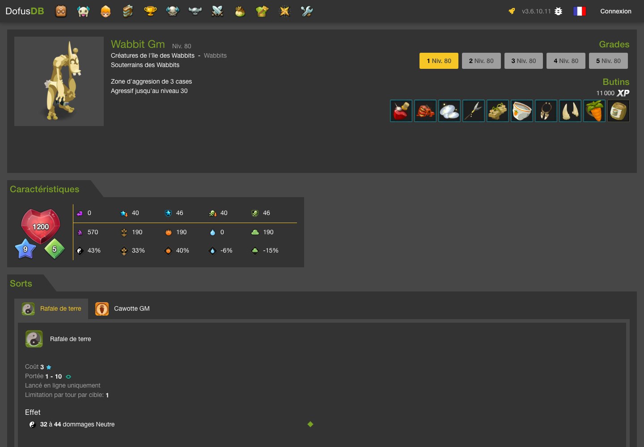The width and height of the screenshot is (644, 447).
Task: Click the 1200 life points heart
Action: [x=41, y=226]
